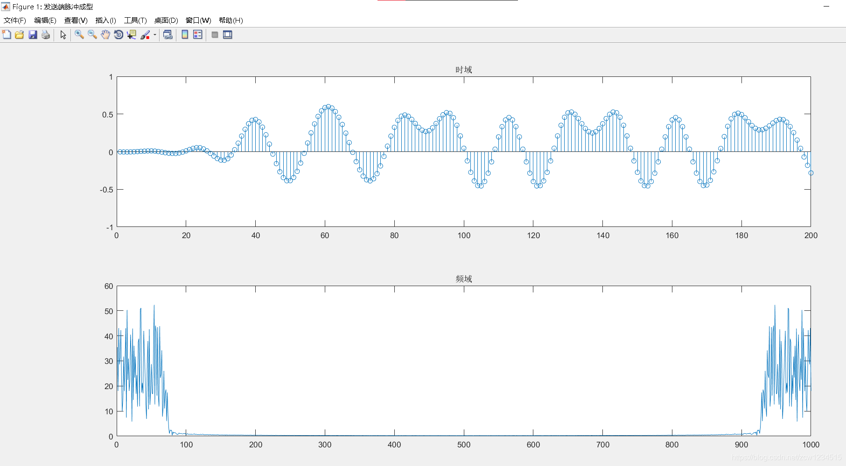Save the figure with floppy disk icon
Viewport: 846px width, 466px height.
tap(33, 34)
